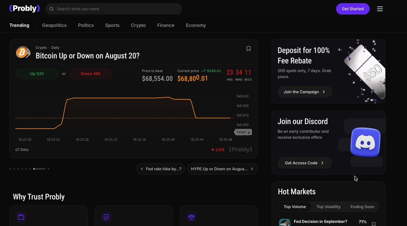Click the shield checkmark icon
The image size is (407, 226).
(106, 217)
